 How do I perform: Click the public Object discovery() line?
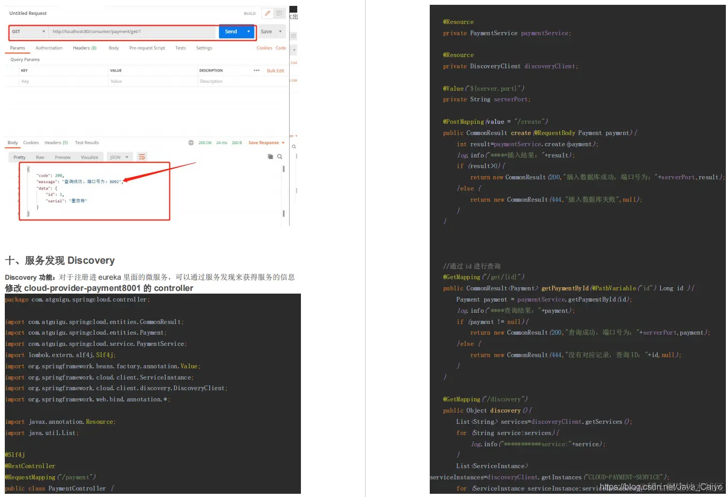(x=487, y=411)
